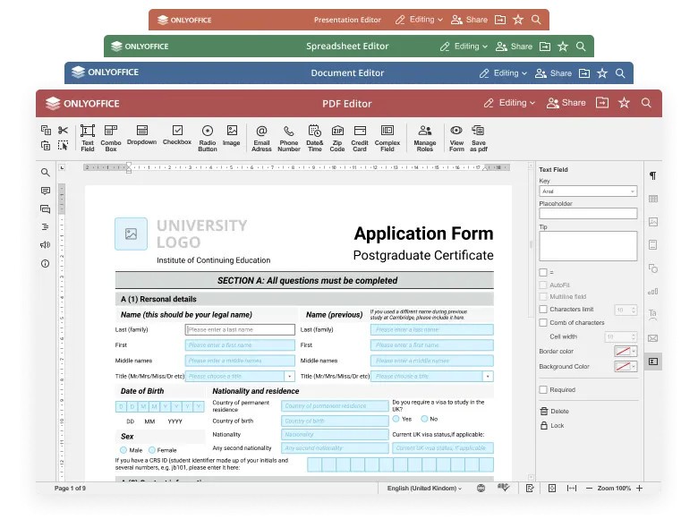This screenshot has height=519, width=698.
Task: Open the search icon in left sidebar
Action: pos(45,173)
